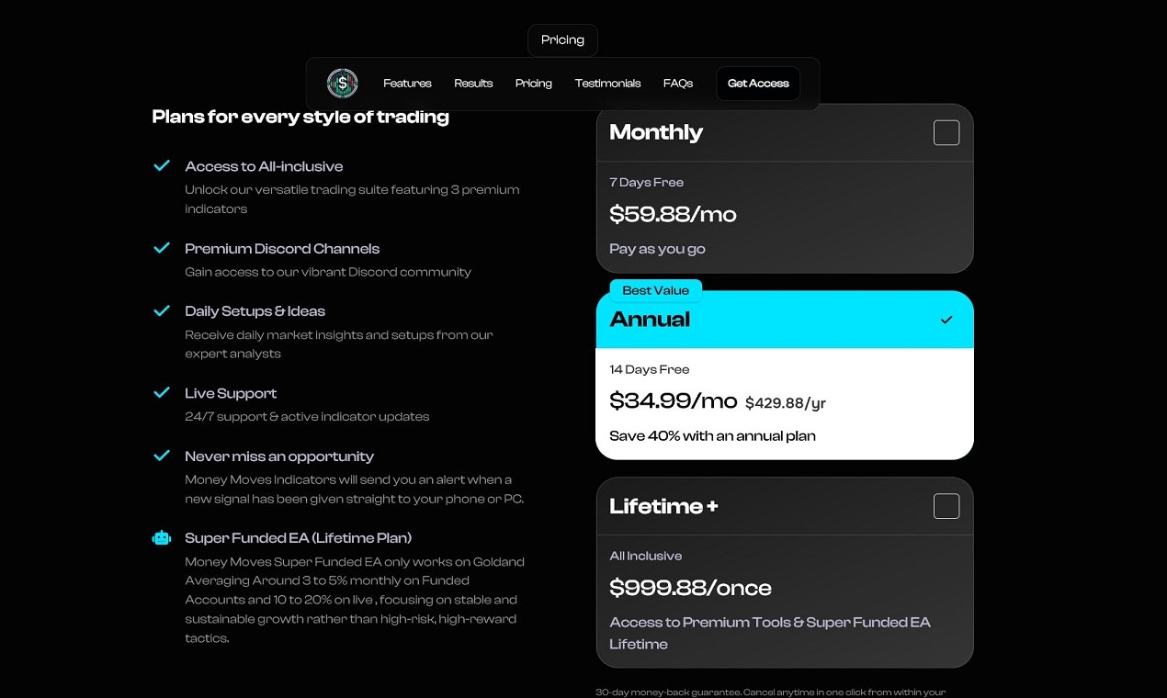Click the Get Access button
The height and width of the screenshot is (698, 1167).
click(758, 84)
